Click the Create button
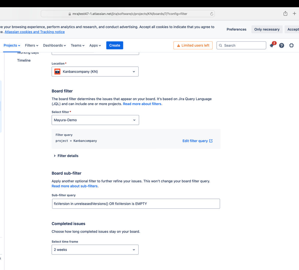This screenshot has width=299, height=270. (x=115, y=45)
